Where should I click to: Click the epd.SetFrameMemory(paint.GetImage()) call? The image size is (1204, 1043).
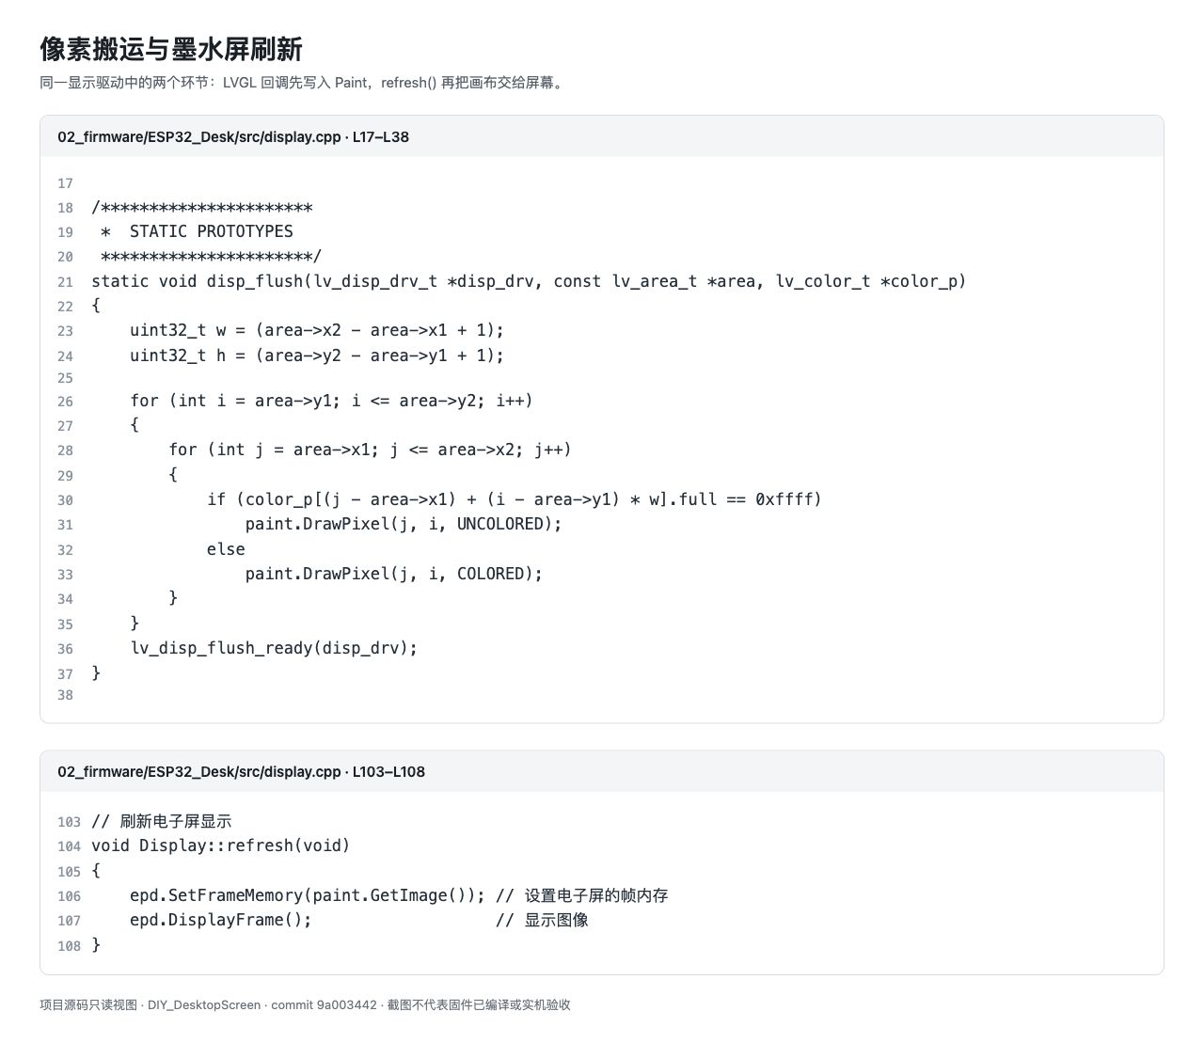pos(308,895)
